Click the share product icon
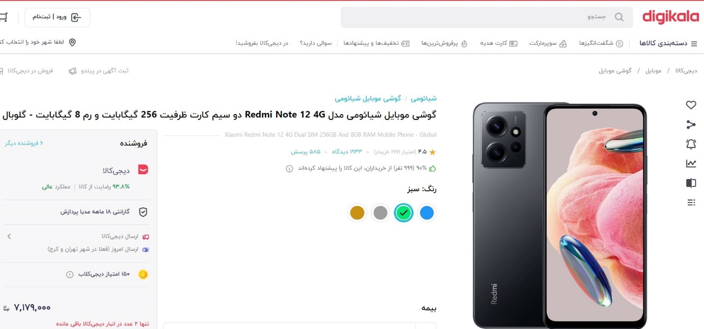The height and width of the screenshot is (329, 704). pos(691,124)
